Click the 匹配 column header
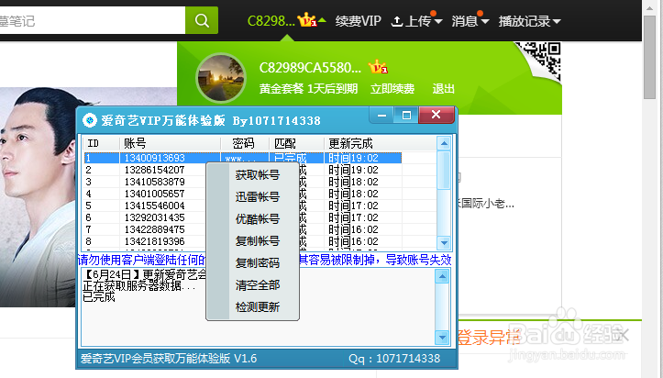The height and width of the screenshot is (378, 663). point(297,143)
